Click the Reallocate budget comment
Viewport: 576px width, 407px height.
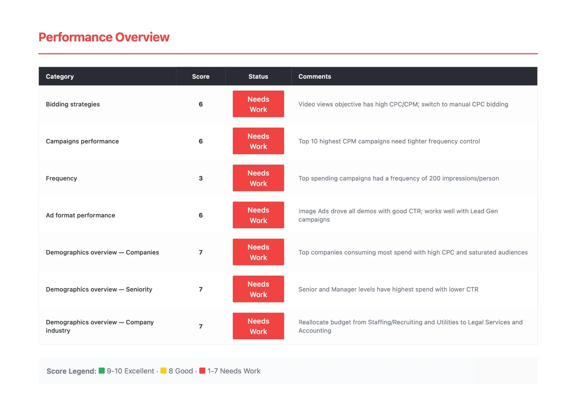click(x=410, y=326)
